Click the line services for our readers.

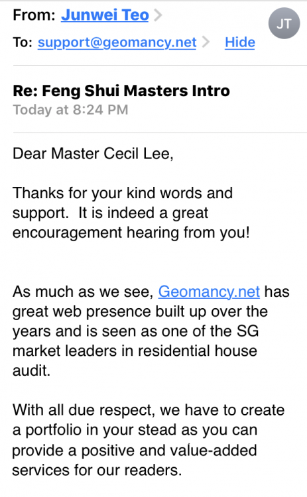(x=97, y=470)
